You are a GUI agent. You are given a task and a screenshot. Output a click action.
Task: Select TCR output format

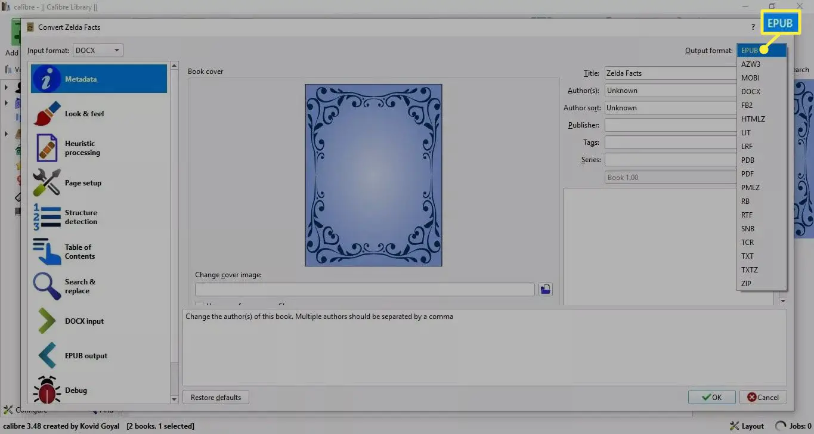coord(762,243)
